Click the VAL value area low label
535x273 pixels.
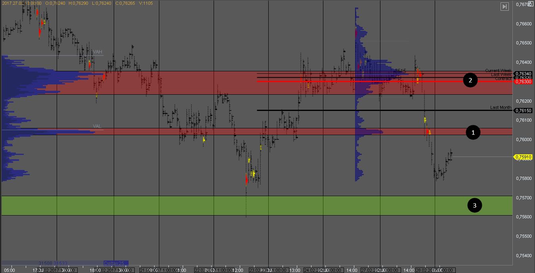[97, 126]
